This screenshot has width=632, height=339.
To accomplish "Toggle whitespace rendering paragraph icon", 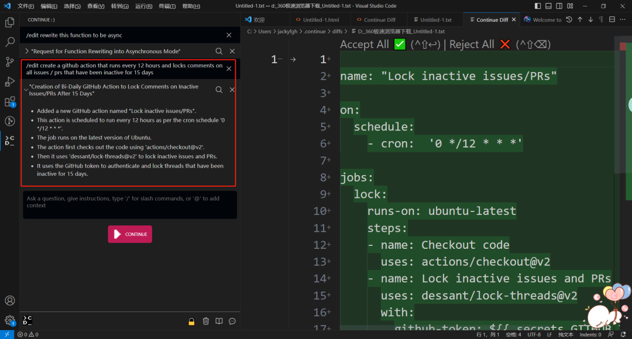I will pos(601,19).
